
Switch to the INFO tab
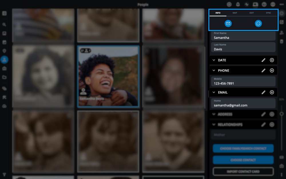coord(218,13)
